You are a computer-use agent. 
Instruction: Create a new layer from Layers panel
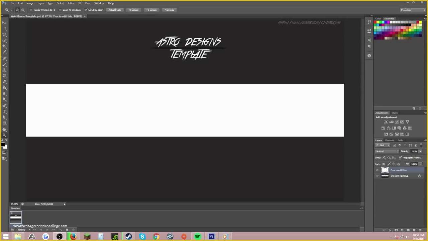point(414,230)
